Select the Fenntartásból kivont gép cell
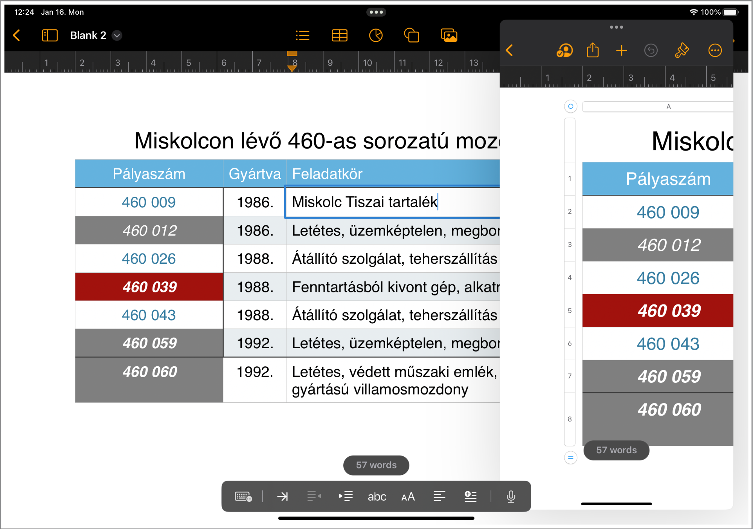This screenshot has width=753, height=529. point(393,287)
